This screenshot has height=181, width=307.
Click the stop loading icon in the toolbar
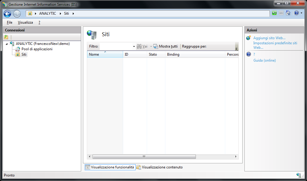281,13
